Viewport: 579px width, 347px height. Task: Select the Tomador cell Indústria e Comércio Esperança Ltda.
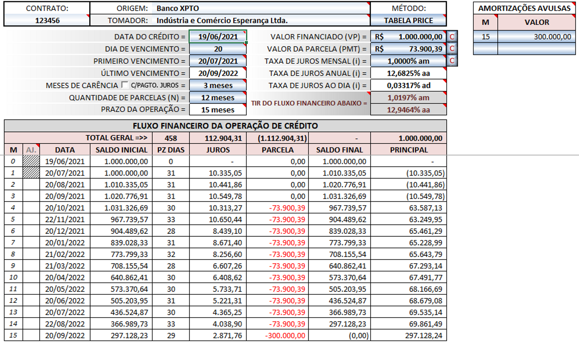point(261,21)
